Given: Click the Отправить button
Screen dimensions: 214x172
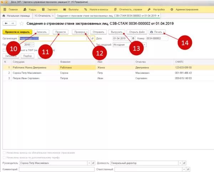Looking at the screenshot, I should (x=98, y=32).
